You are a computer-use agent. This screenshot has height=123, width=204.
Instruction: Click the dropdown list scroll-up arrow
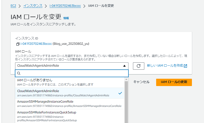pos(126,79)
